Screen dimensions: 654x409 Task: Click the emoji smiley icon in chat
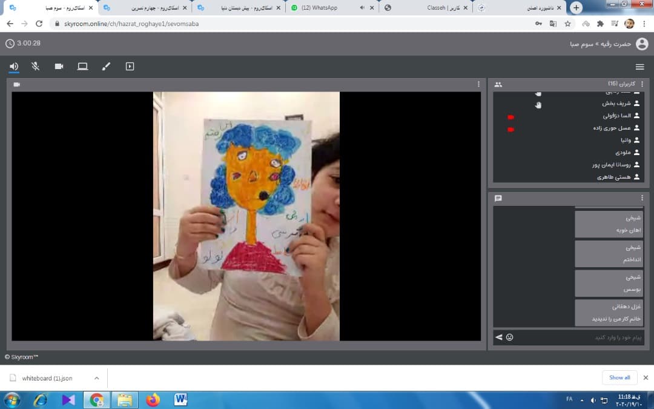pos(509,338)
